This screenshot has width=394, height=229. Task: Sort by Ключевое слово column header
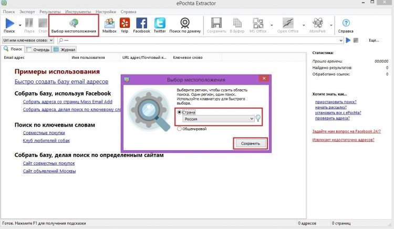coord(196,57)
